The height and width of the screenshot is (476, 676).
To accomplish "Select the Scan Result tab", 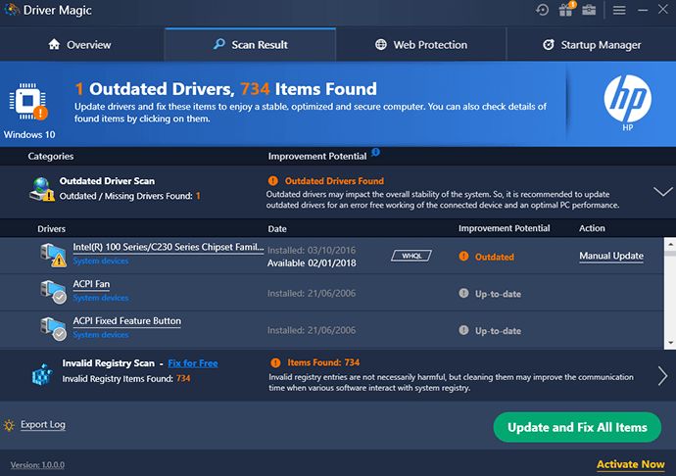I will 250,44.
